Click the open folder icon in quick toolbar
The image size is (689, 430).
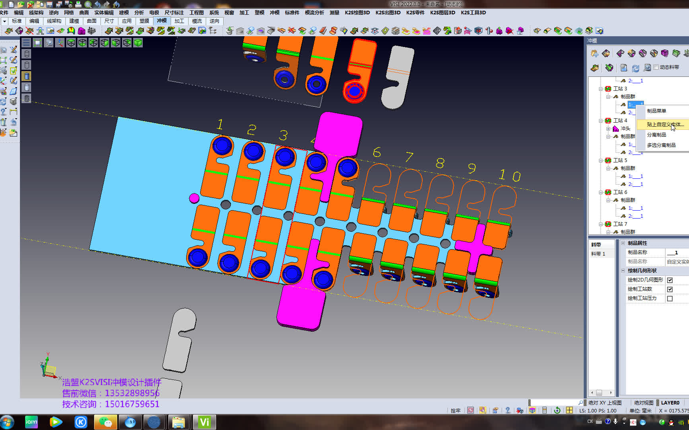click(21, 4)
